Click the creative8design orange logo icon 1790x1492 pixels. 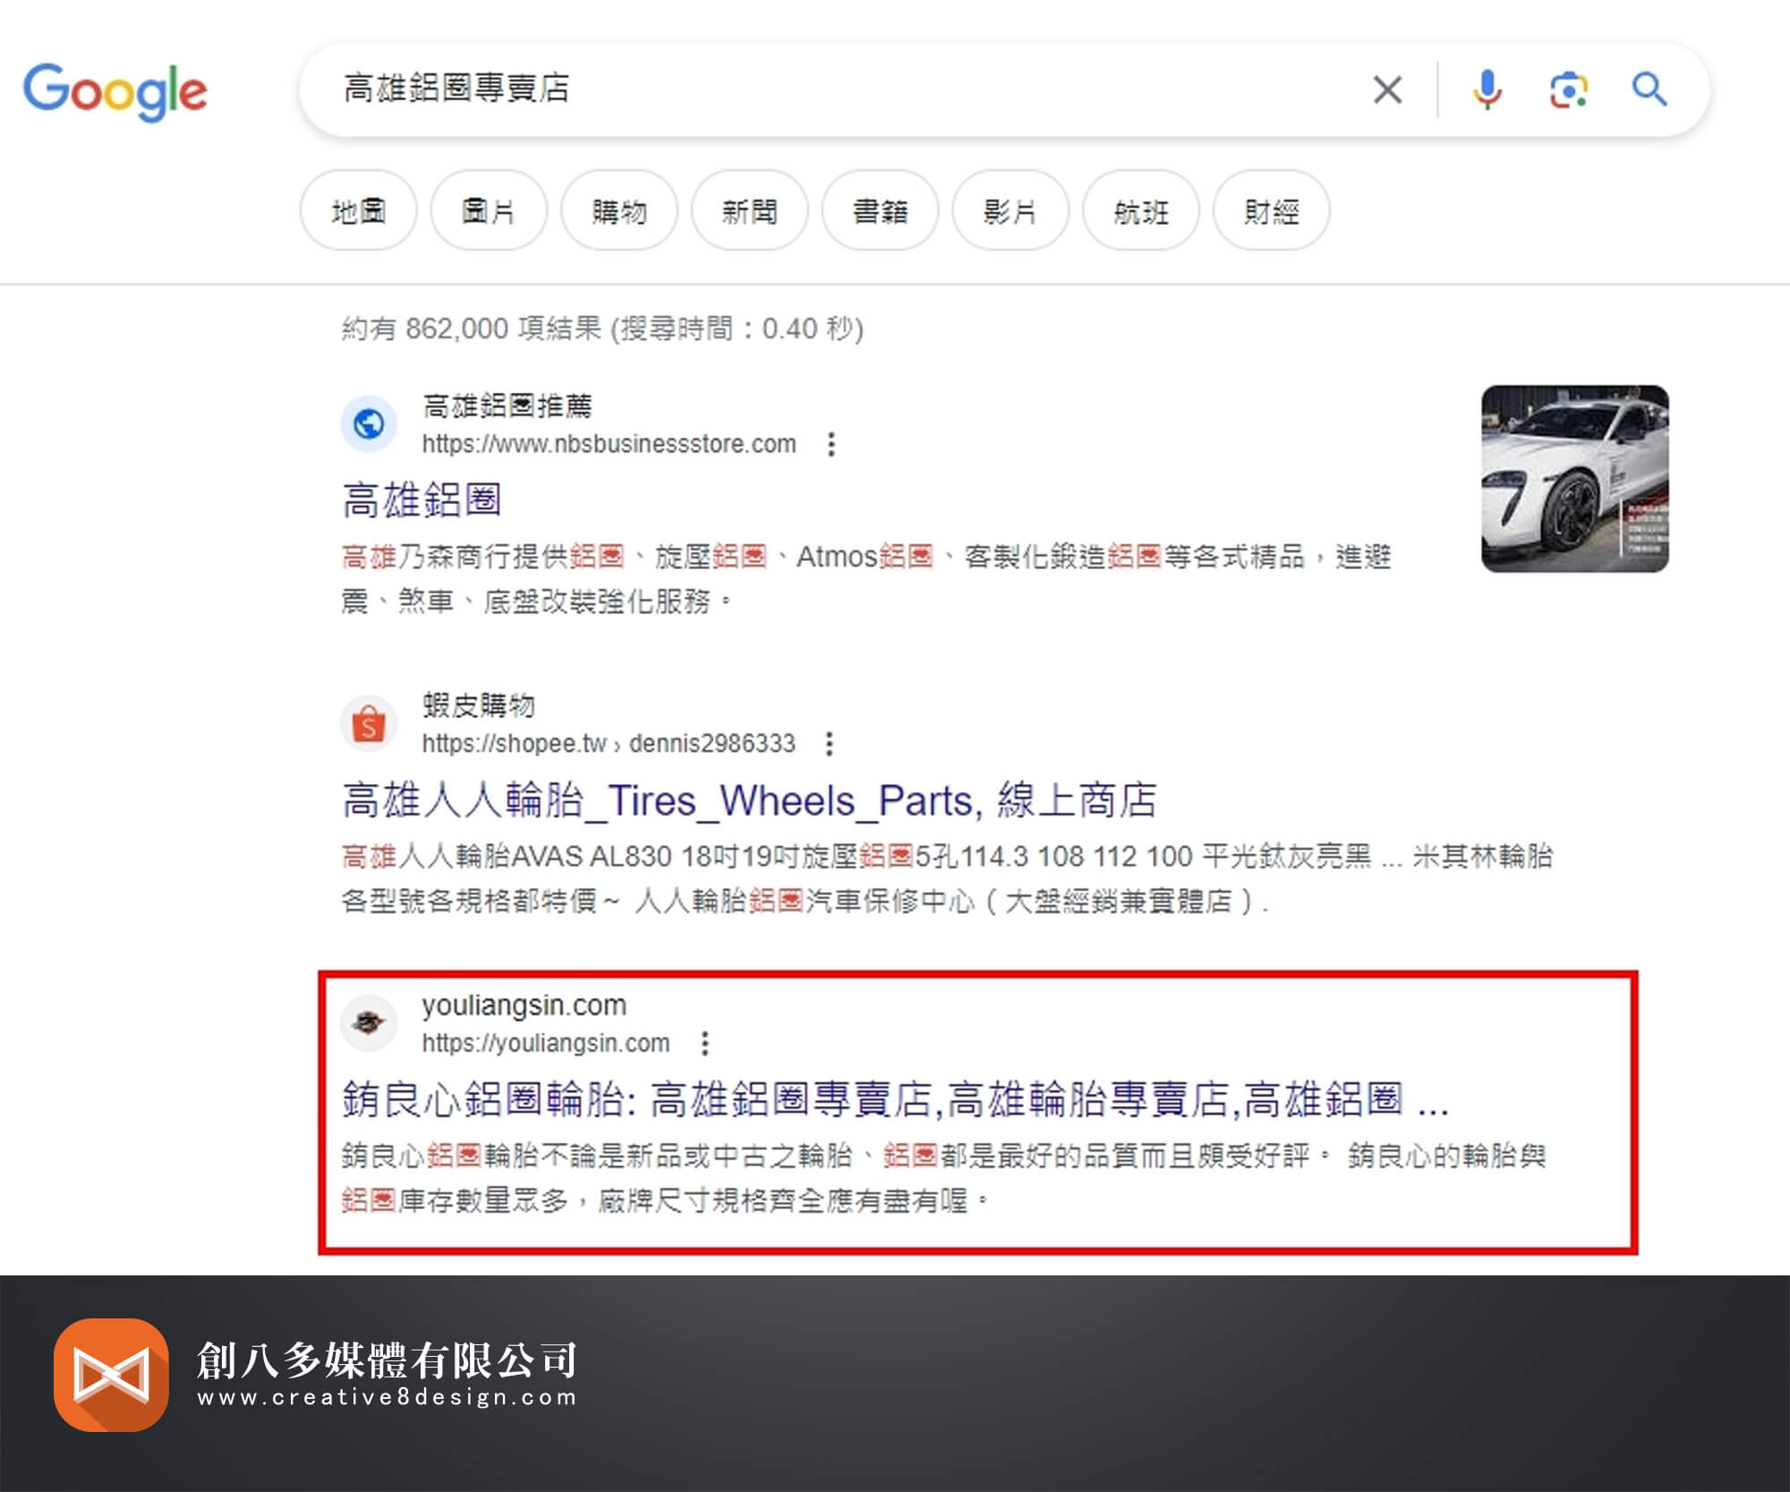[x=111, y=1375]
